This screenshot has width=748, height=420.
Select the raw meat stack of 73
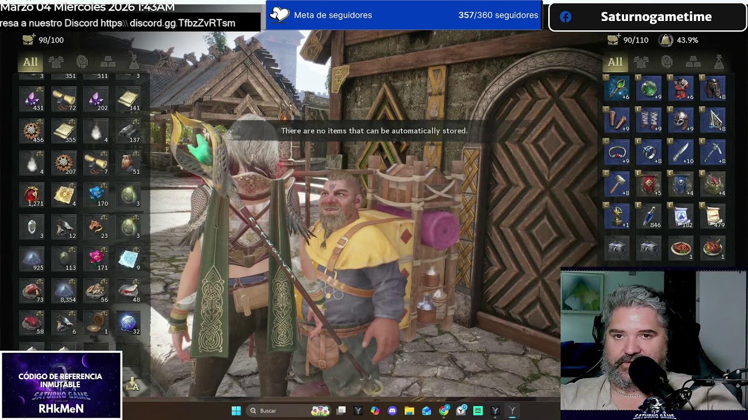pyautogui.click(x=32, y=290)
